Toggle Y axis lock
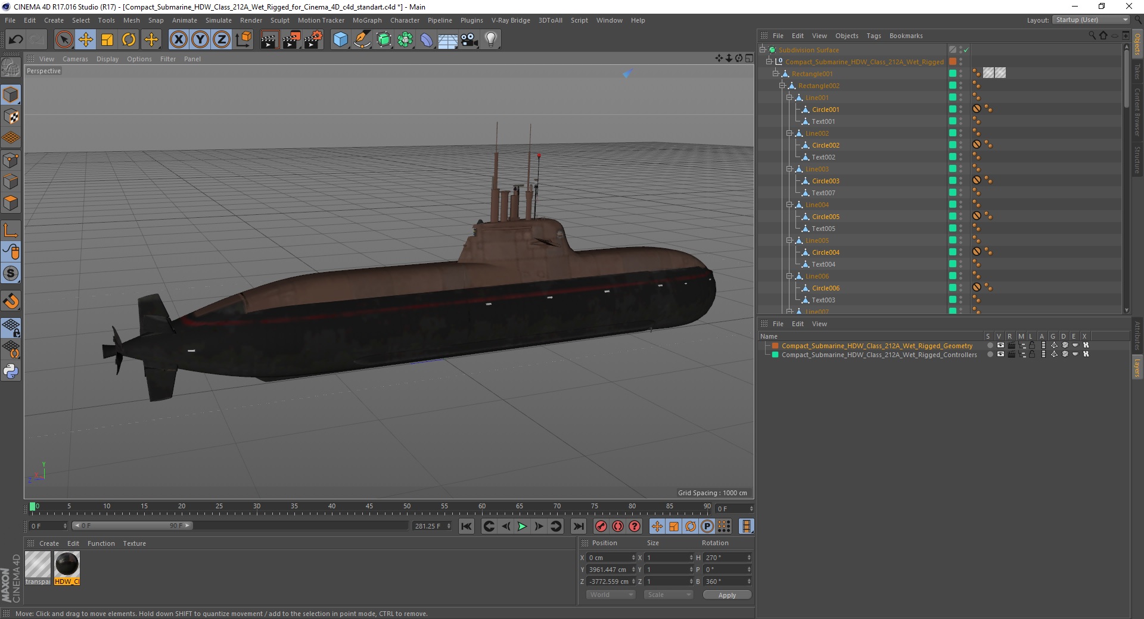The image size is (1144, 619). click(x=200, y=40)
